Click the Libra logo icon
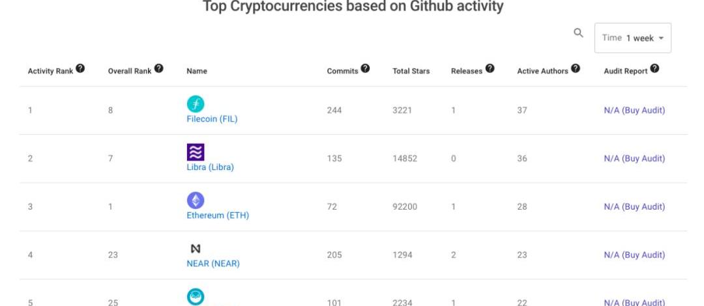Screen dimensions: 704x306 (x=195, y=152)
